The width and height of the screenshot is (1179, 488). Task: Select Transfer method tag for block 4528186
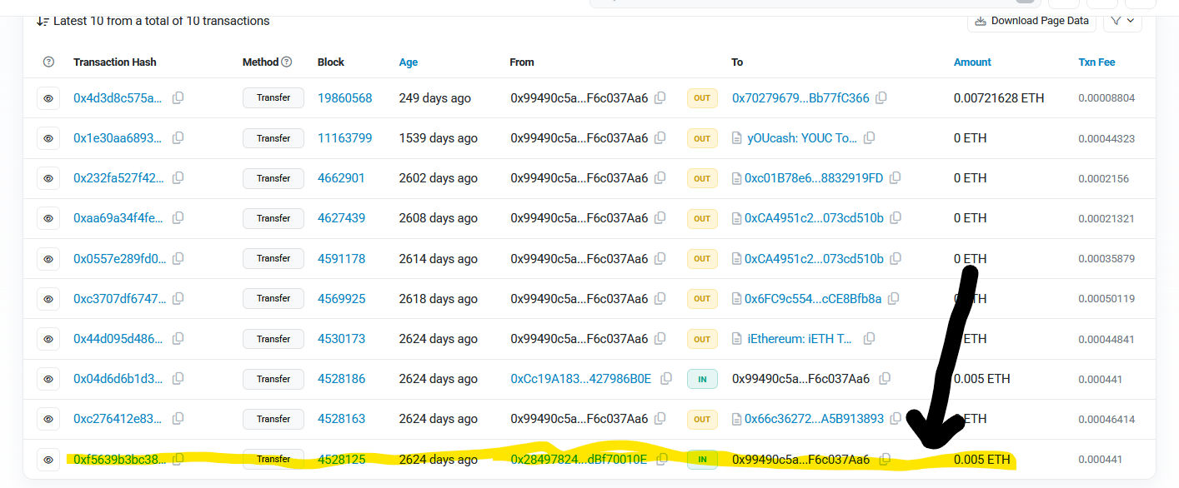pos(273,379)
